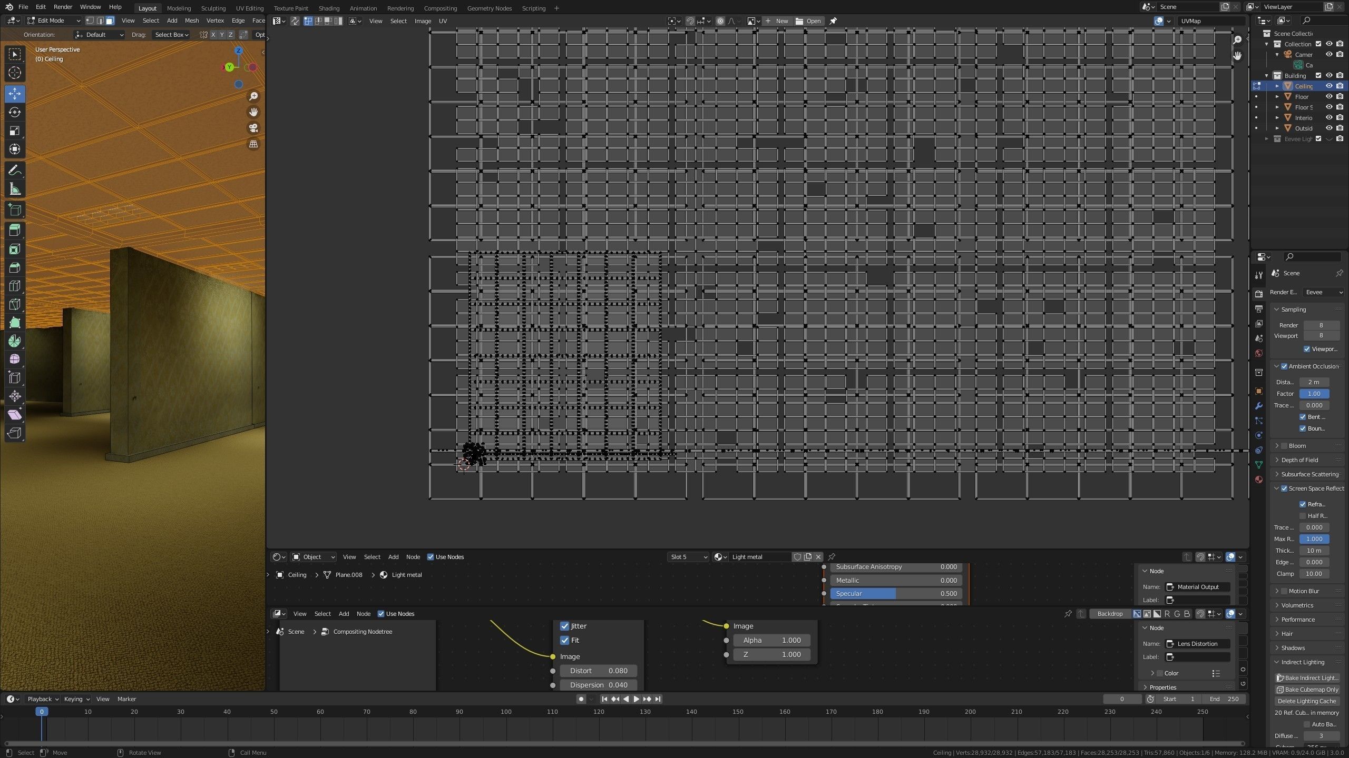This screenshot has width=1349, height=758.
Task: Click the Open image button in UV editor
Action: click(809, 21)
